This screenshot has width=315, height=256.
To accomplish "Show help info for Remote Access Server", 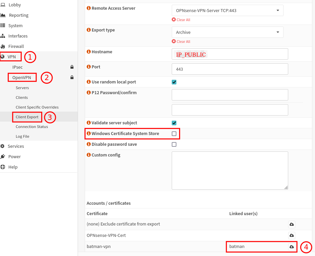I will tap(89, 8).
